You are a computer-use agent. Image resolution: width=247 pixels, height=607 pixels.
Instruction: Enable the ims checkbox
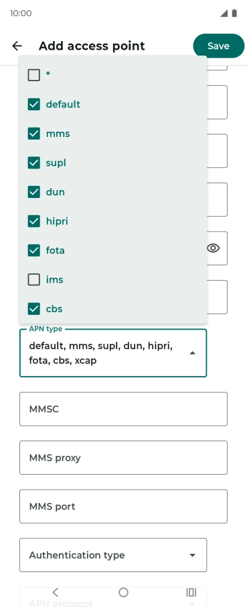34,279
